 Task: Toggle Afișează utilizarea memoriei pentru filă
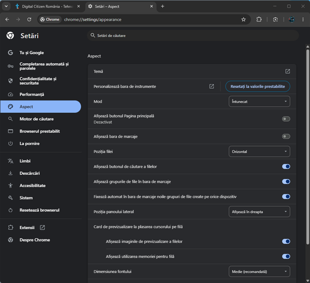286,256
